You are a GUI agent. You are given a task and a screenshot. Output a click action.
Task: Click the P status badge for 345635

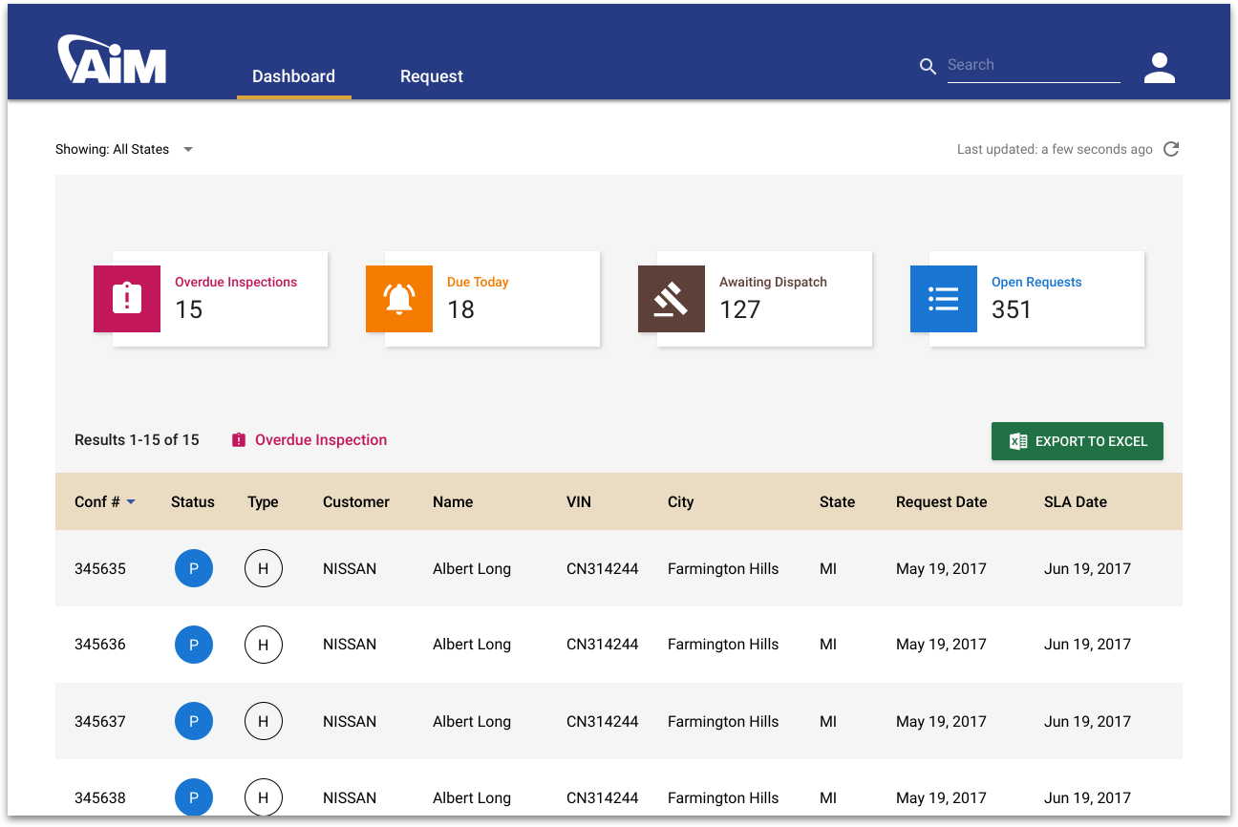click(194, 568)
